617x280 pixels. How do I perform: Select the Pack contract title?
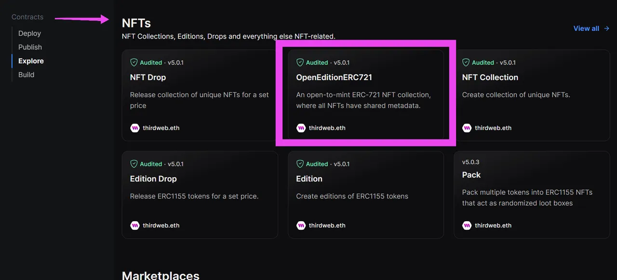pyautogui.click(x=471, y=175)
